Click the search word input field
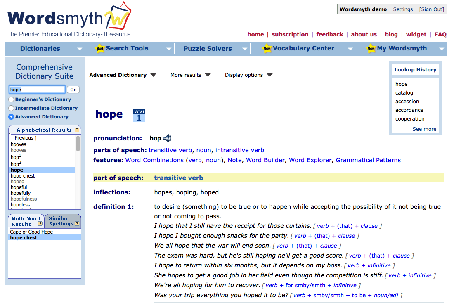The width and height of the screenshot is (454, 303). 37,90
